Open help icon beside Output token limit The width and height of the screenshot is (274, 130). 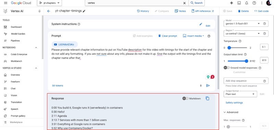coord(245,55)
